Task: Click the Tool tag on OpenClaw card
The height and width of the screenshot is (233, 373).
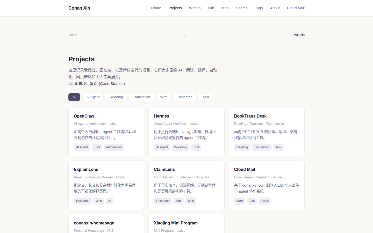Action: (97, 147)
